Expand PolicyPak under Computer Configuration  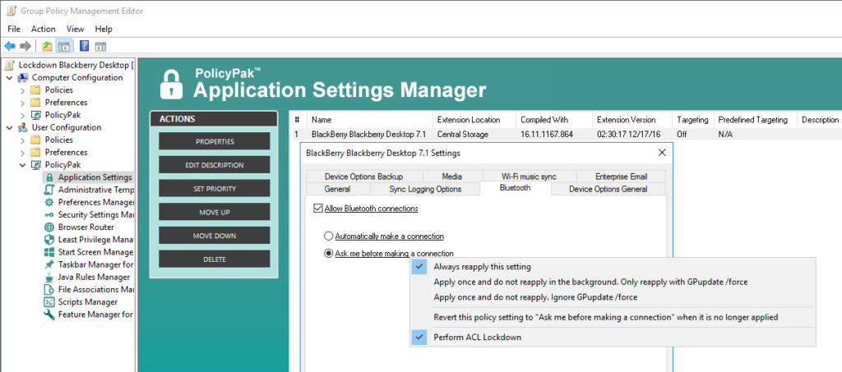click(x=22, y=115)
